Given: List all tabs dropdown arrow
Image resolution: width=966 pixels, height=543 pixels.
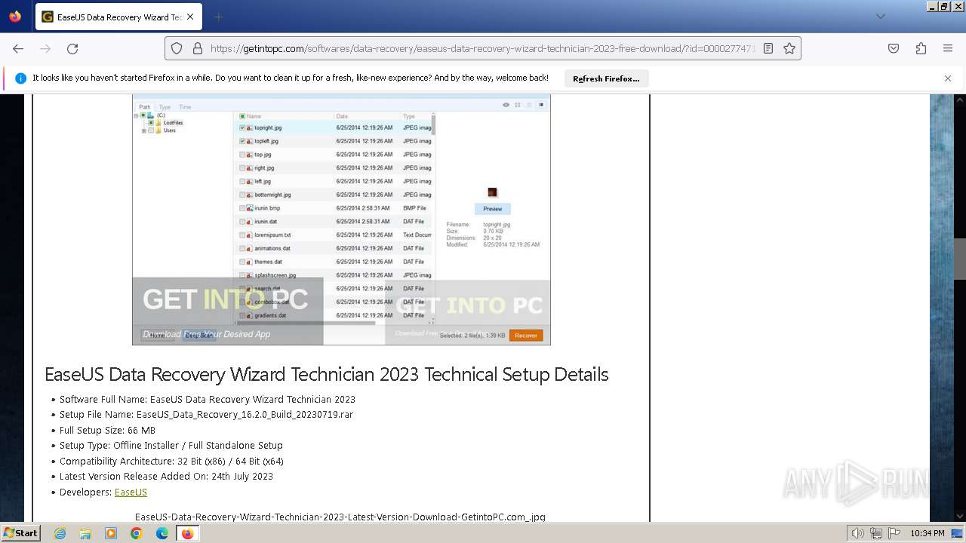Looking at the screenshot, I should point(880,17).
